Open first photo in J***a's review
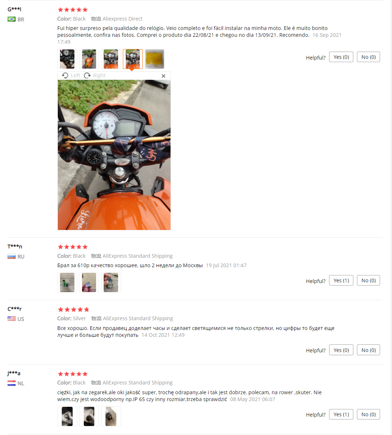The width and height of the screenshot is (392, 435). click(67, 416)
